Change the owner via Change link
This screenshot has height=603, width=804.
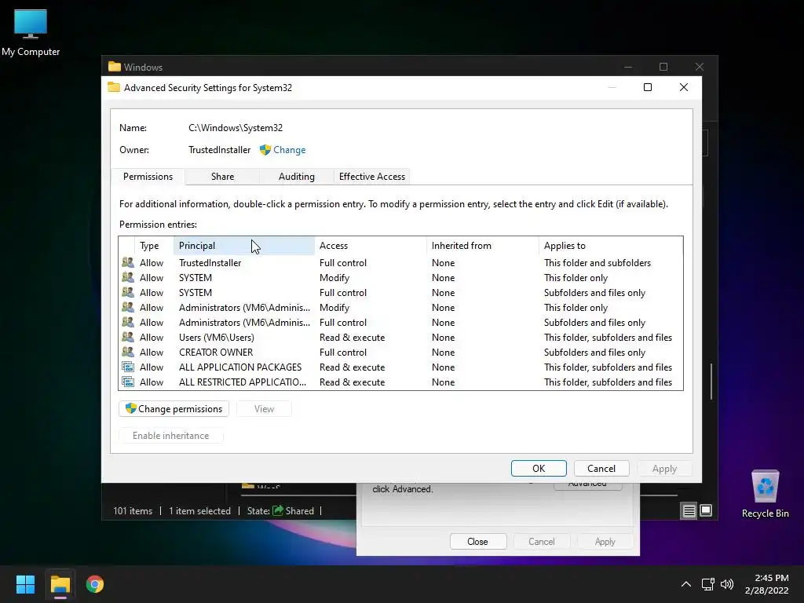tap(289, 150)
